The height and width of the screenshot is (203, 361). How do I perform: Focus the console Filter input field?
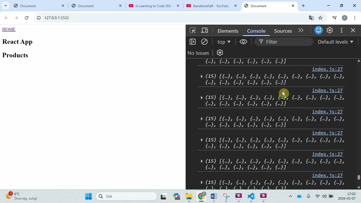(284, 42)
